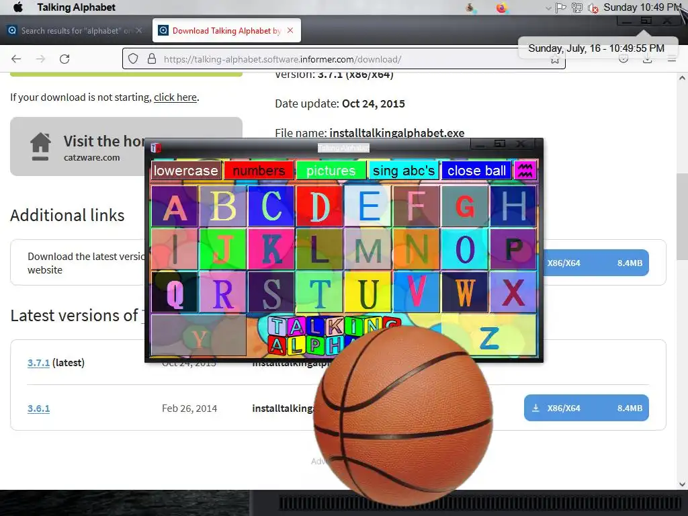Select the red letter G tile
This screenshot has height=516, width=688.
click(465, 206)
